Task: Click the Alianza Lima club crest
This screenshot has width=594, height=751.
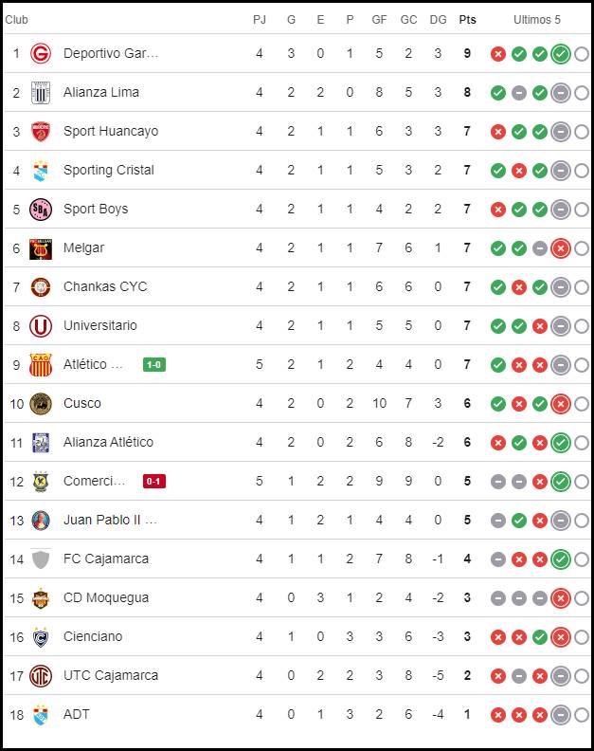Action: click(41, 92)
